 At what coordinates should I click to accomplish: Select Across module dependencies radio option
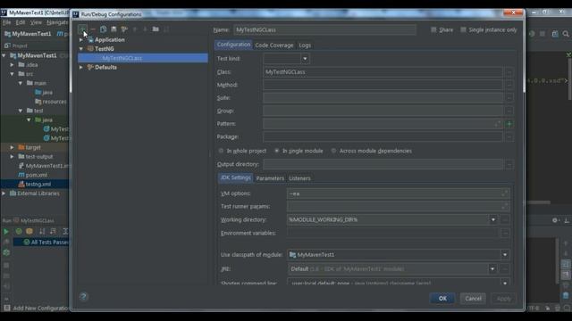coord(333,151)
